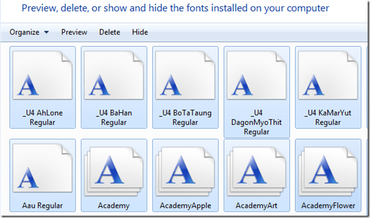Select the AcademyArt font family icon
This screenshot has width=370, height=218.
coord(257,172)
